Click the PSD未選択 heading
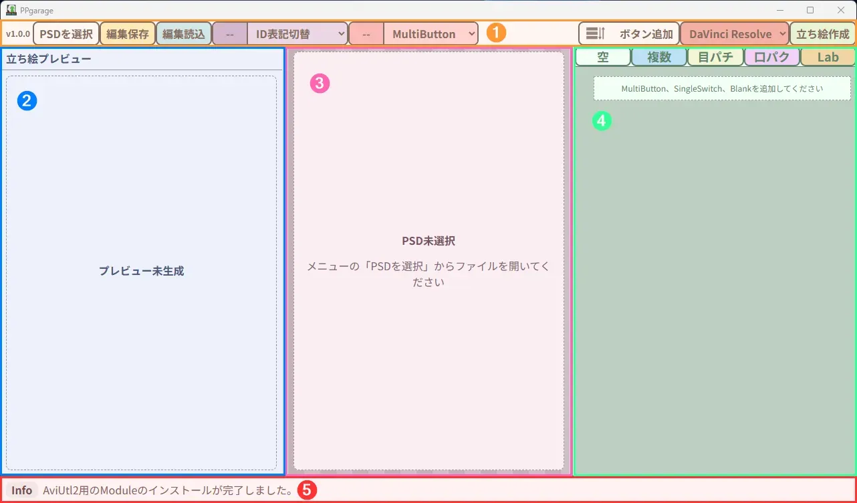Viewport: 857px width, 503px height. coord(428,241)
